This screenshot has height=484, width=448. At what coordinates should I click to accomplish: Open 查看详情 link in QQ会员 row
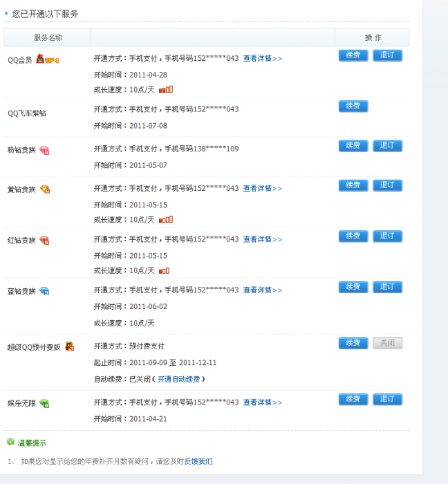tap(263, 58)
